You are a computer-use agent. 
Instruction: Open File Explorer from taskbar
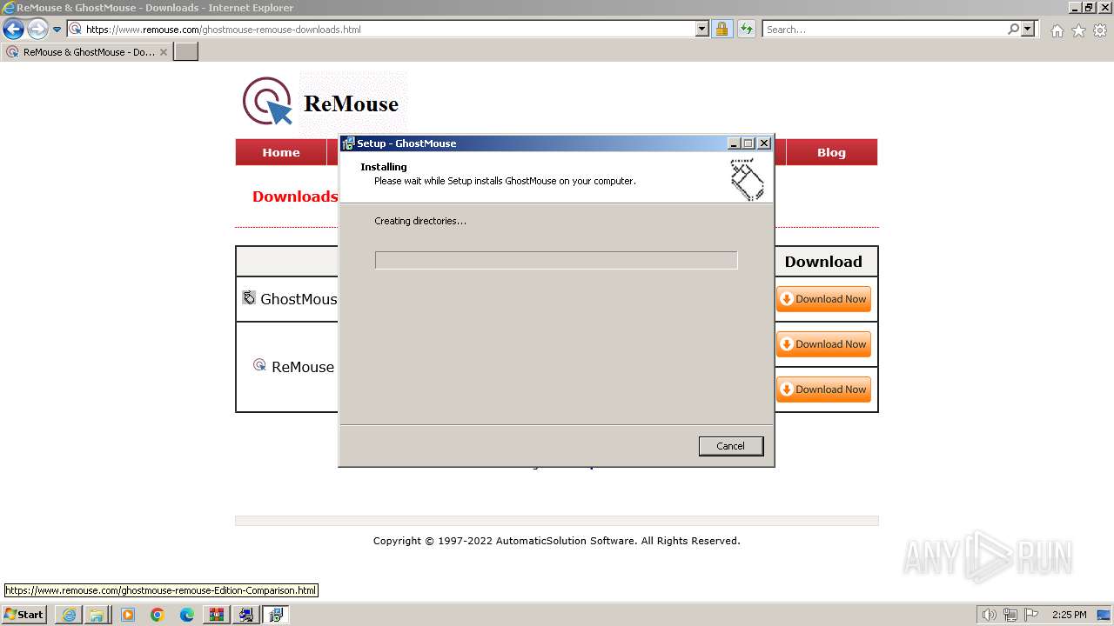coord(97,615)
